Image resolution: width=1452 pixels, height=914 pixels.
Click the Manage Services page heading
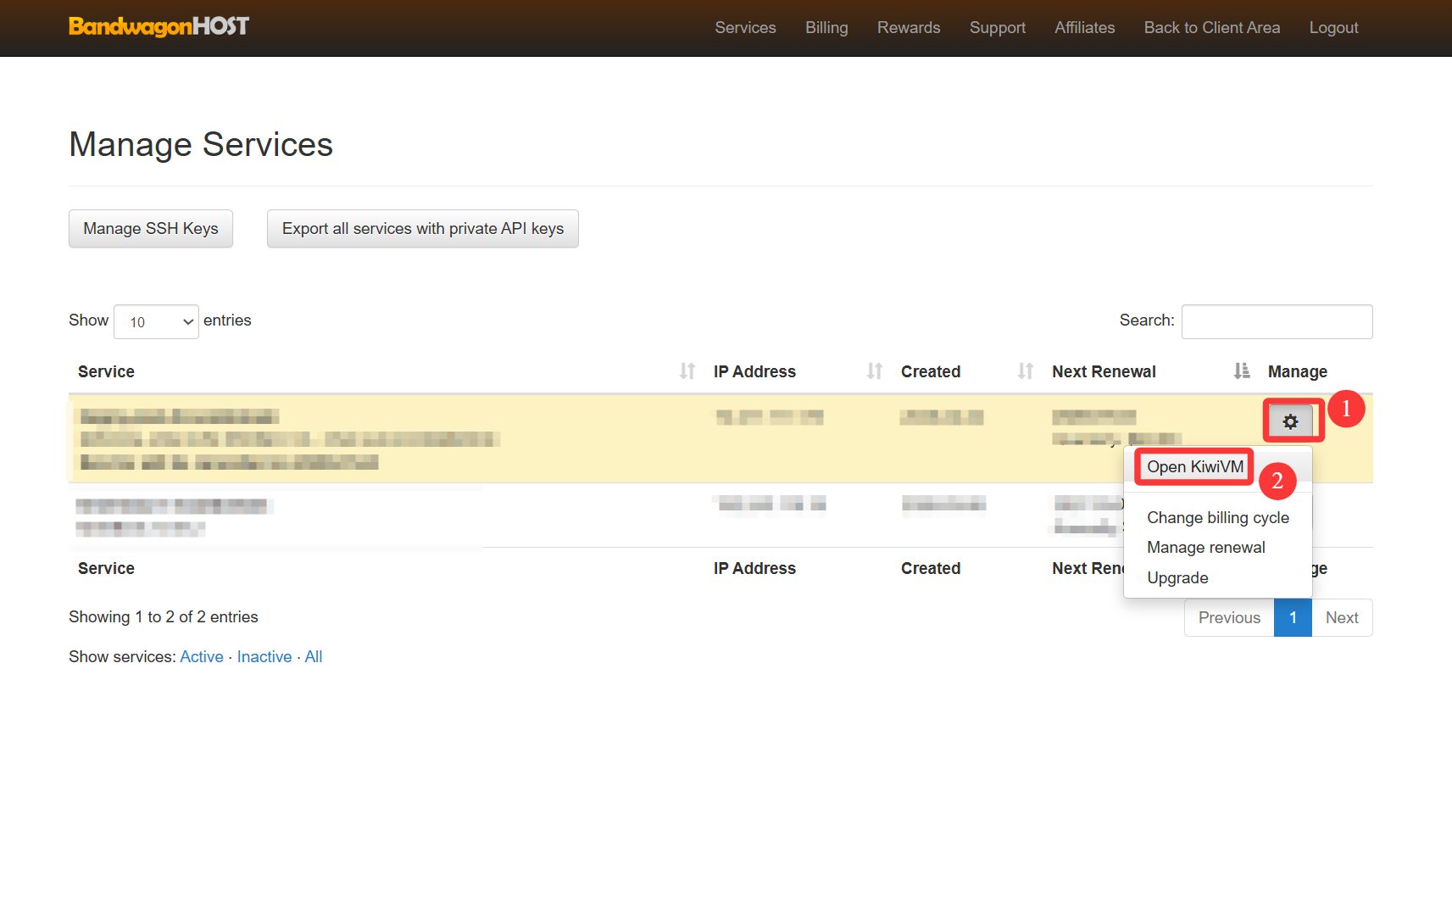201,145
